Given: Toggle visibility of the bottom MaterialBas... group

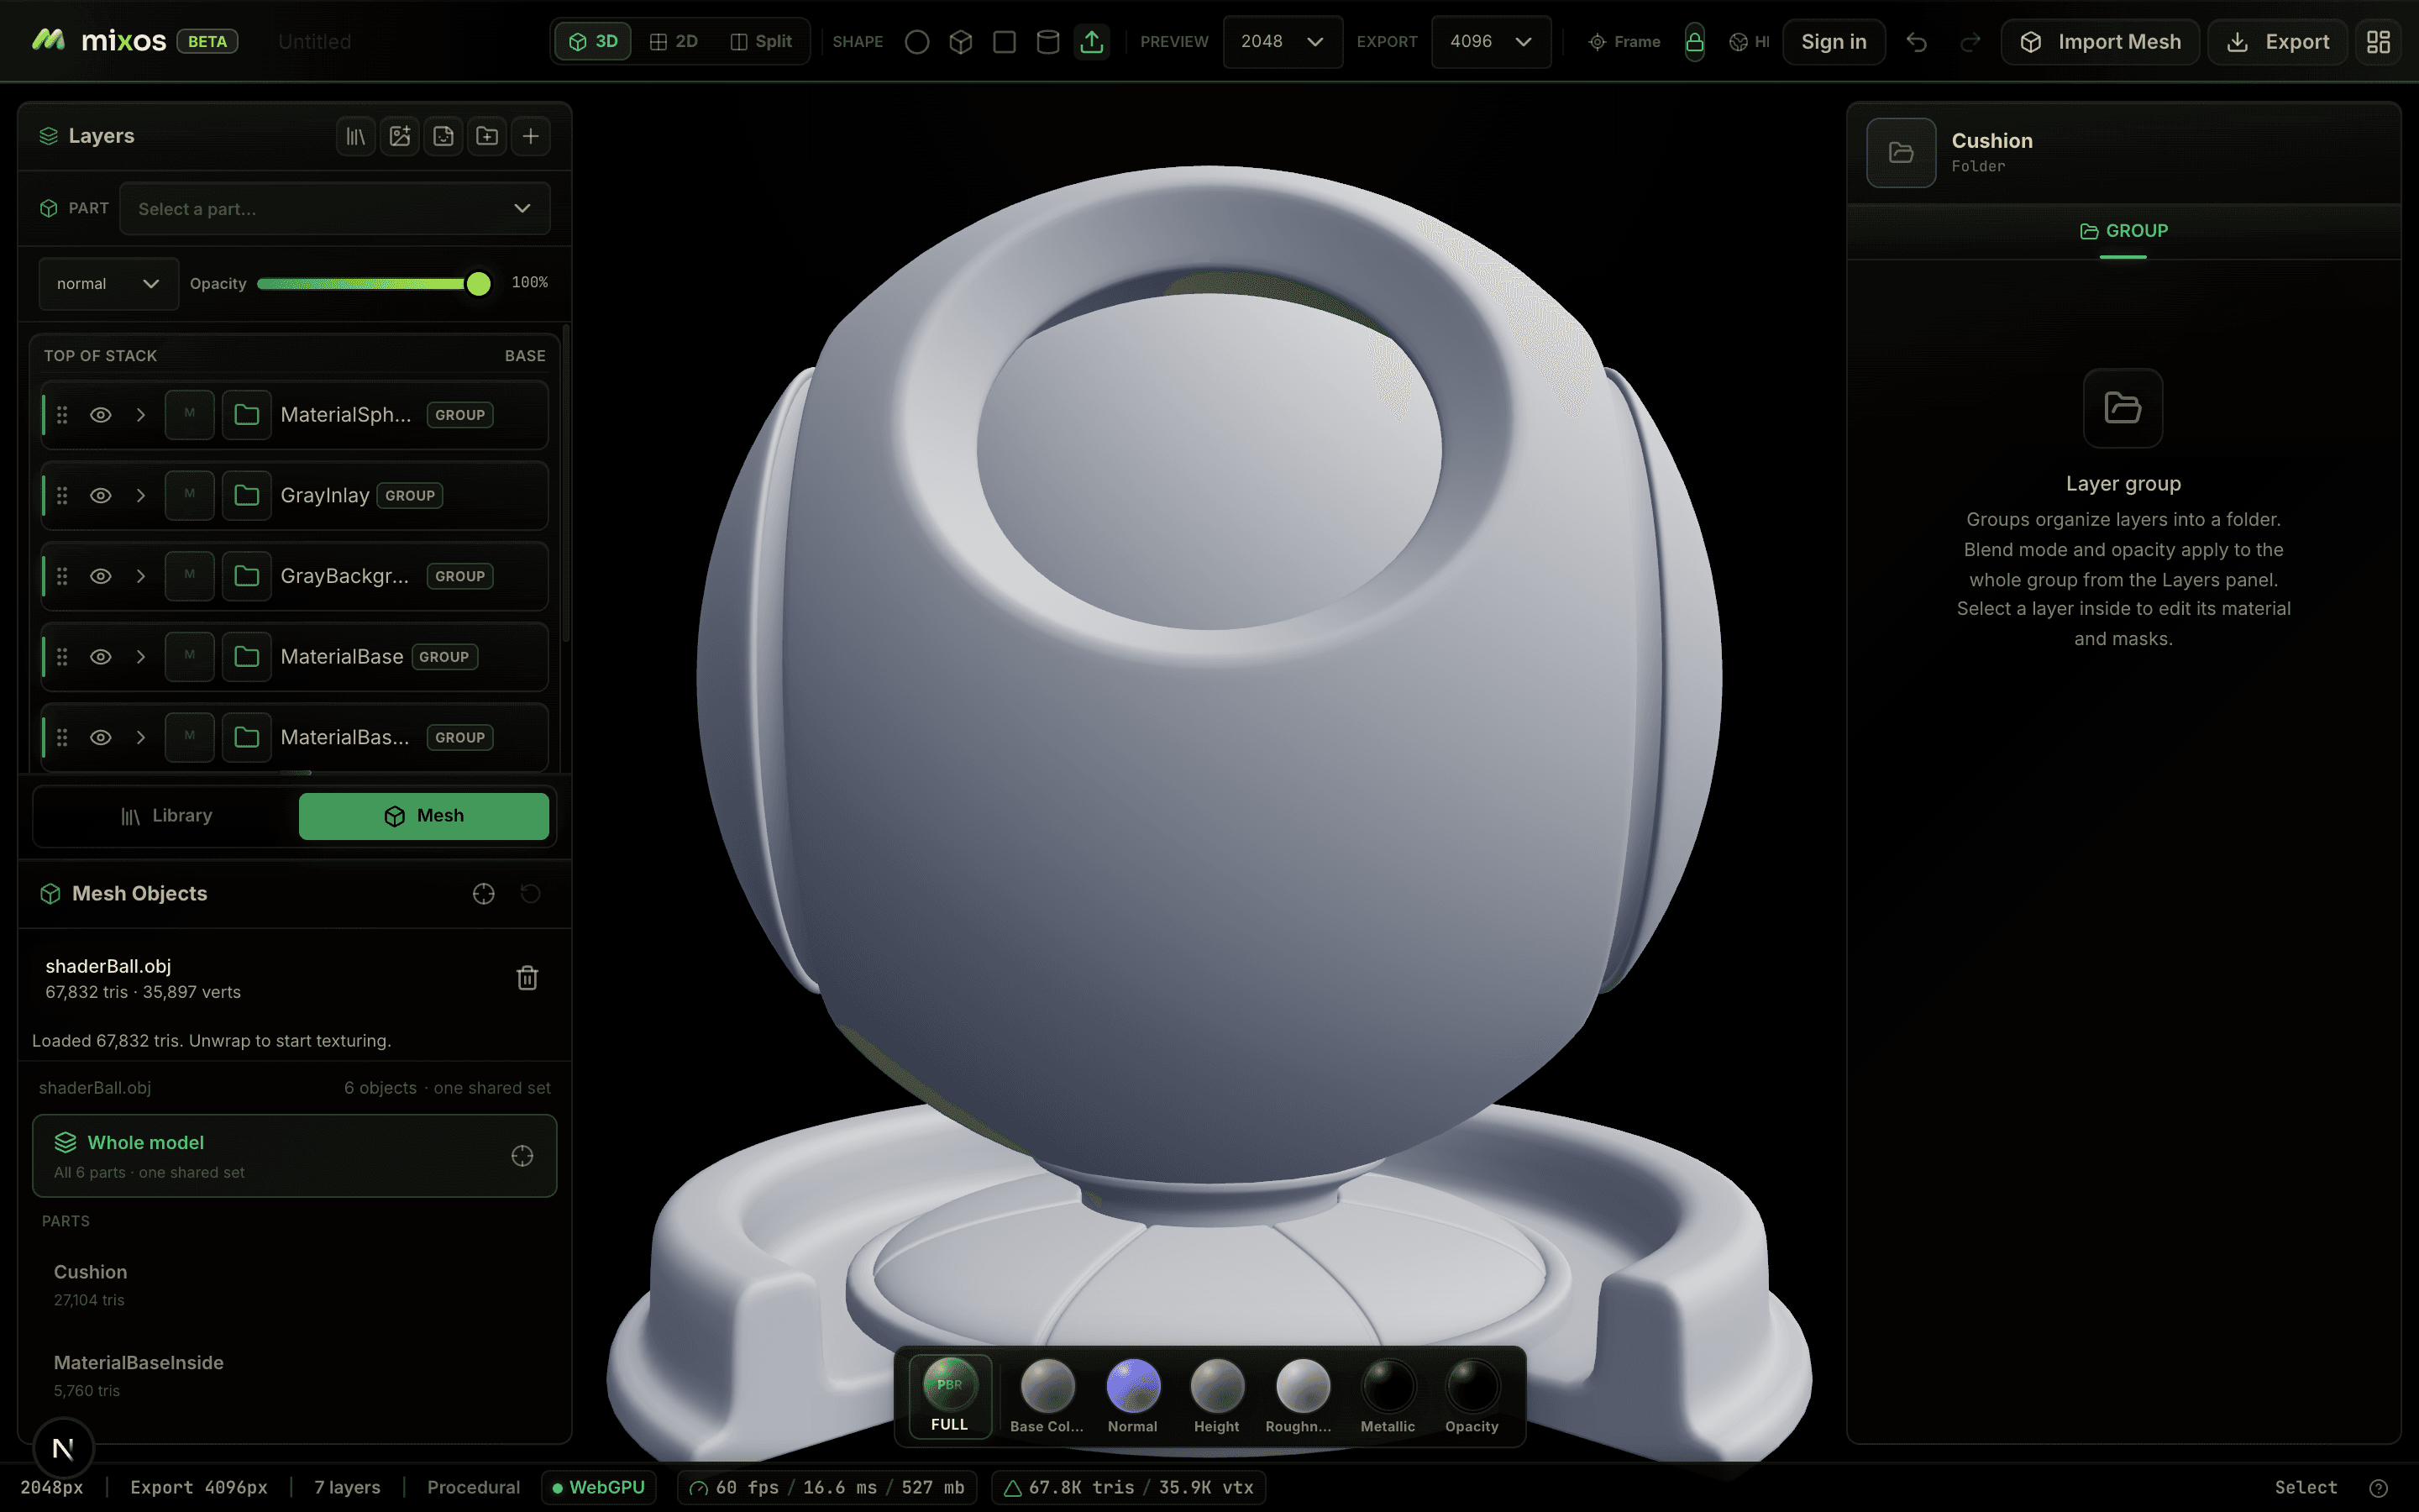Looking at the screenshot, I should (x=101, y=738).
